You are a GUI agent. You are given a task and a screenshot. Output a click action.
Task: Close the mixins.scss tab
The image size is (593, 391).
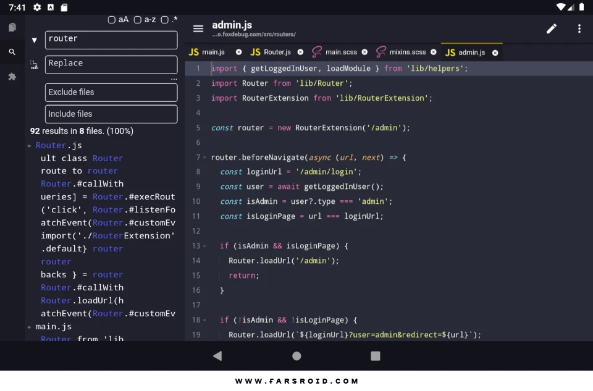(434, 52)
